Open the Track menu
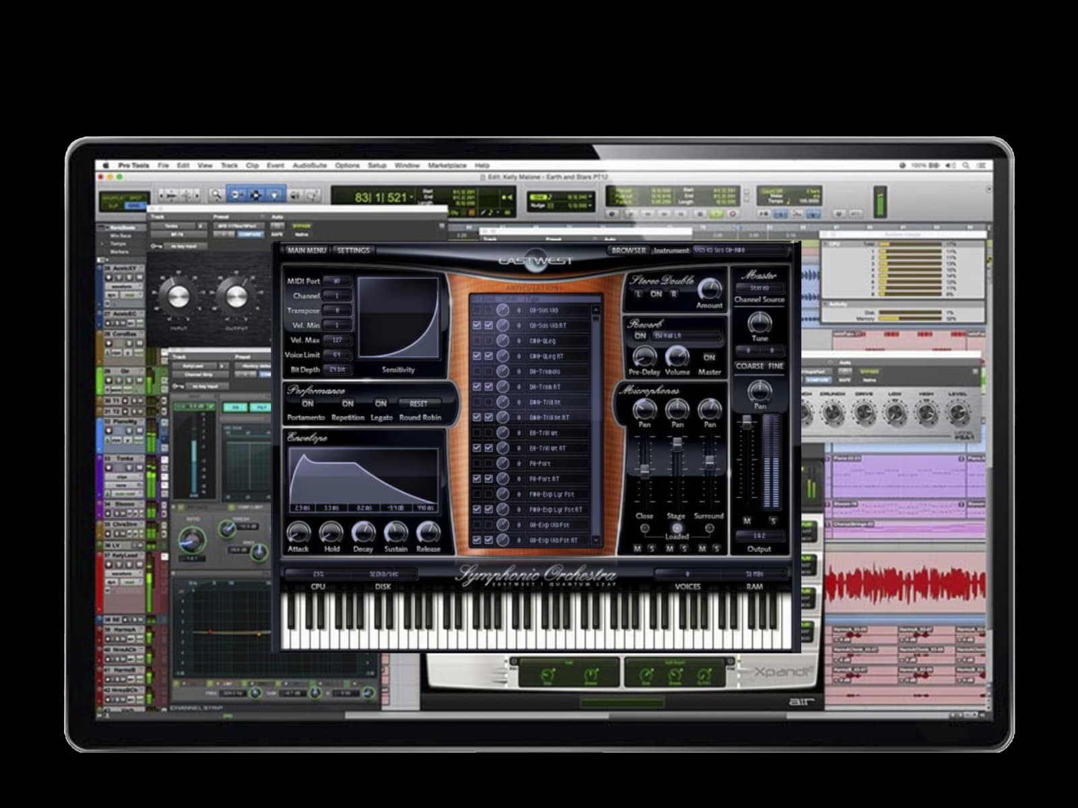Screen dimensions: 1078x808 point(229,165)
